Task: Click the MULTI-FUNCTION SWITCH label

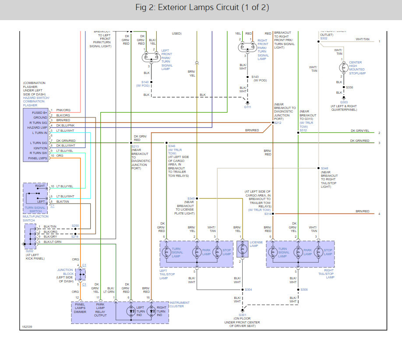Action: pyautogui.click(x=35, y=218)
